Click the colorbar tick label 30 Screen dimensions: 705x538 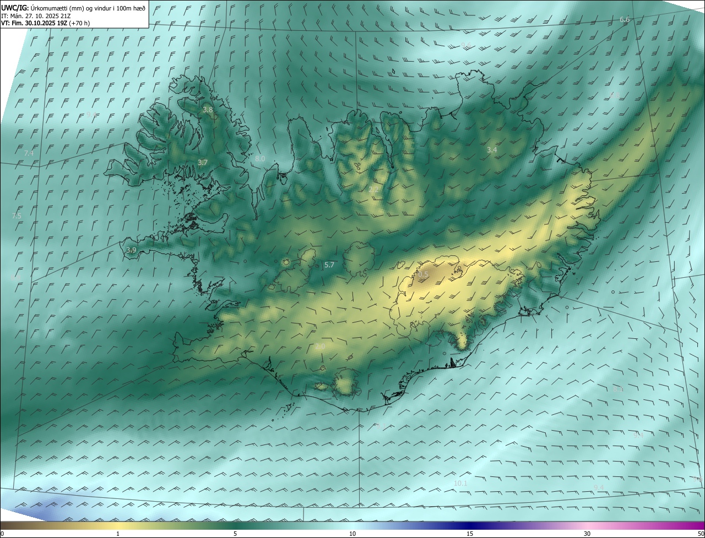point(587,534)
